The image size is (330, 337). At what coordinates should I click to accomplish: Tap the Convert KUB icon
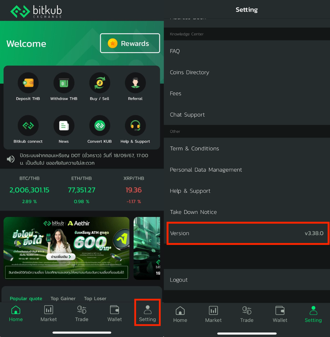[x=100, y=125]
